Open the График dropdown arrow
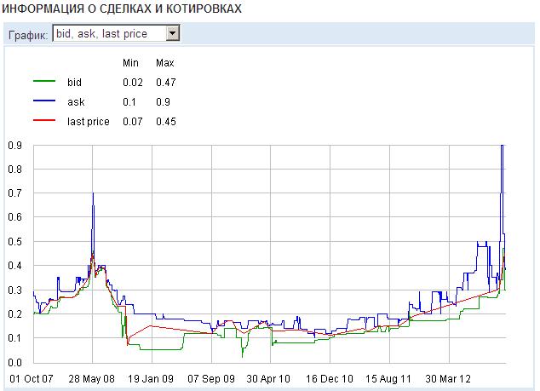This screenshot has height=391, width=540. (173, 34)
